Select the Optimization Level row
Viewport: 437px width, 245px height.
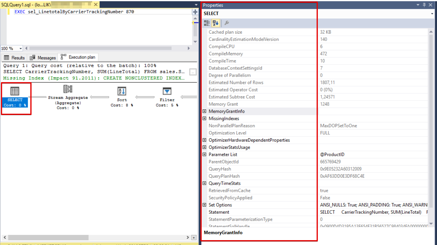pyautogui.click(x=315, y=133)
